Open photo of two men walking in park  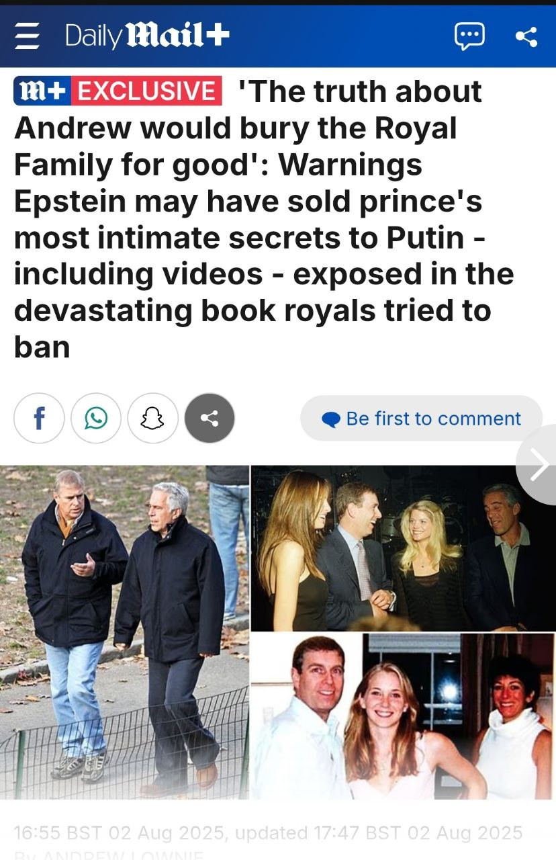(x=124, y=632)
